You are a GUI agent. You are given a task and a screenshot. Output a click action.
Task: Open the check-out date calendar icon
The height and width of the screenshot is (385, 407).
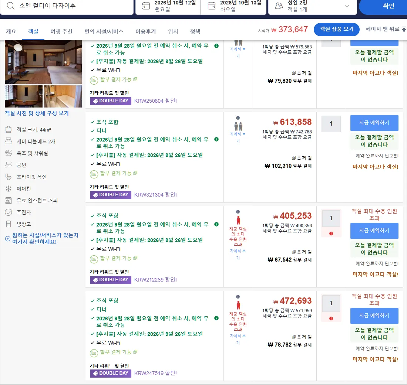click(212, 6)
